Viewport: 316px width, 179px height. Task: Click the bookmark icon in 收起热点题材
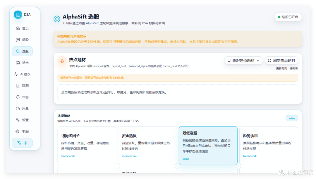click(x=229, y=60)
